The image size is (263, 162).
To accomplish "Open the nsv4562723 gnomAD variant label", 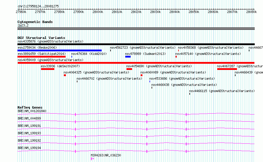I will 143,48.
